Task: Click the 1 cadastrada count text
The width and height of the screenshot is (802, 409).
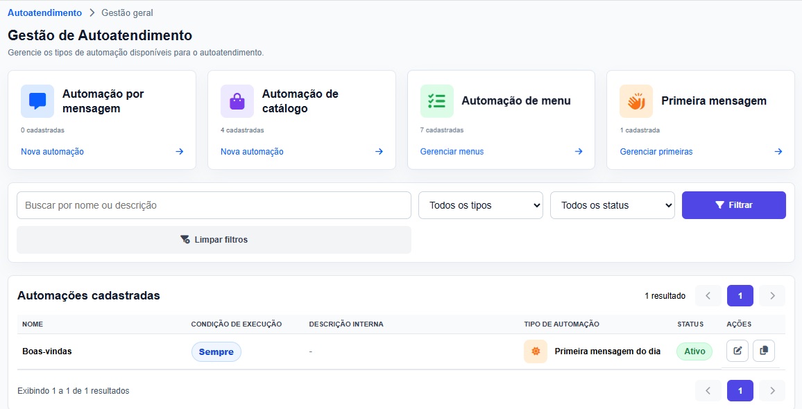Action: (x=640, y=130)
